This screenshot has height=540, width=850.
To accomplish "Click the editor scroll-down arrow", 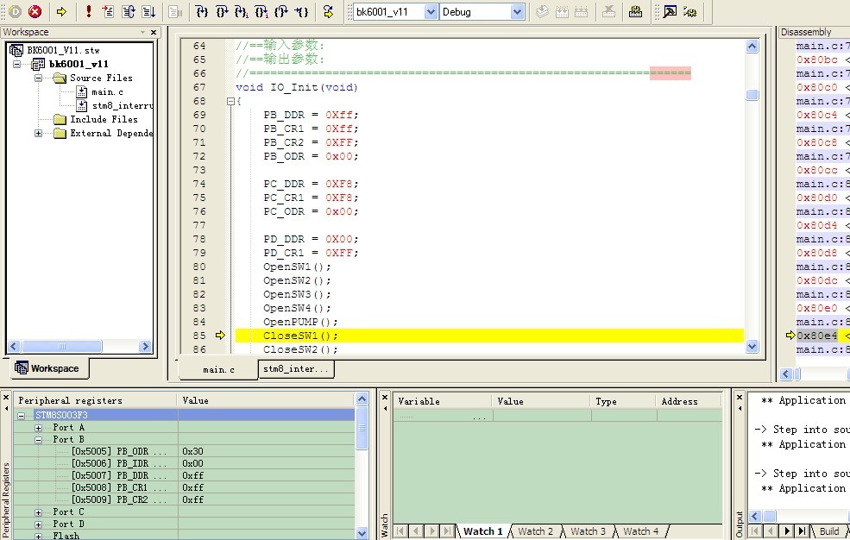I will pos(752,346).
